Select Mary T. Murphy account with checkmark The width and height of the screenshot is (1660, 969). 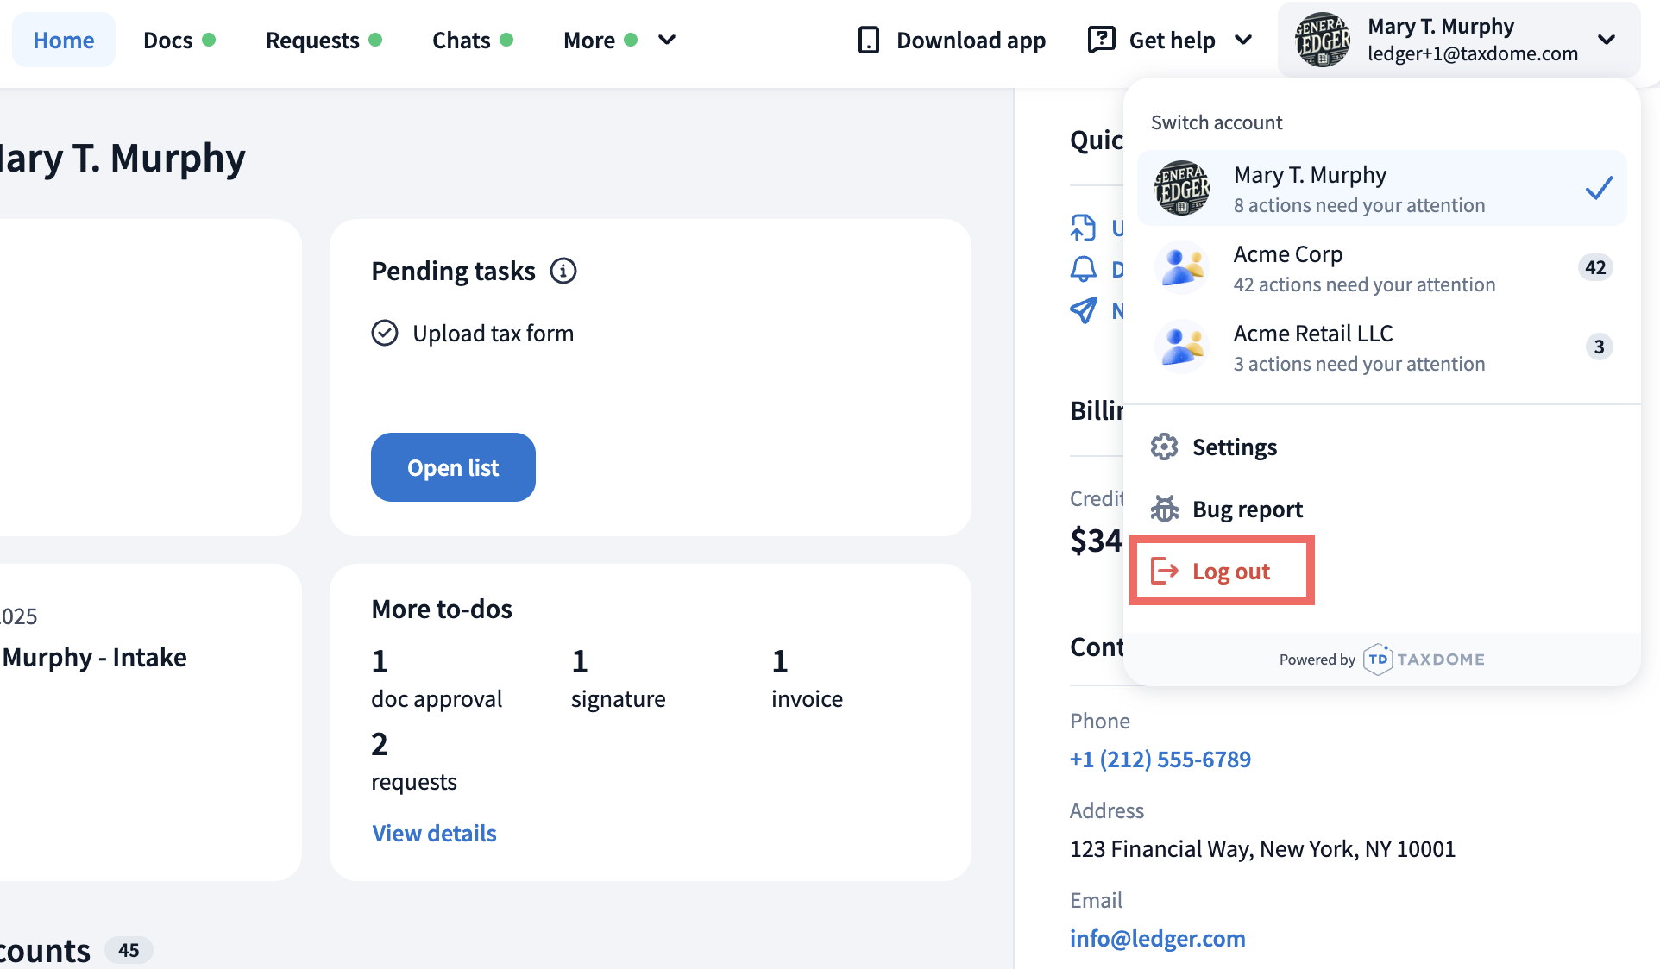click(1381, 188)
